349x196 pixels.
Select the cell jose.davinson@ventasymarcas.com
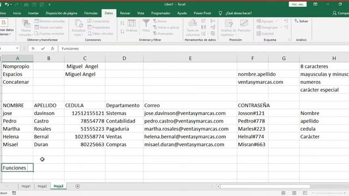[190, 113]
